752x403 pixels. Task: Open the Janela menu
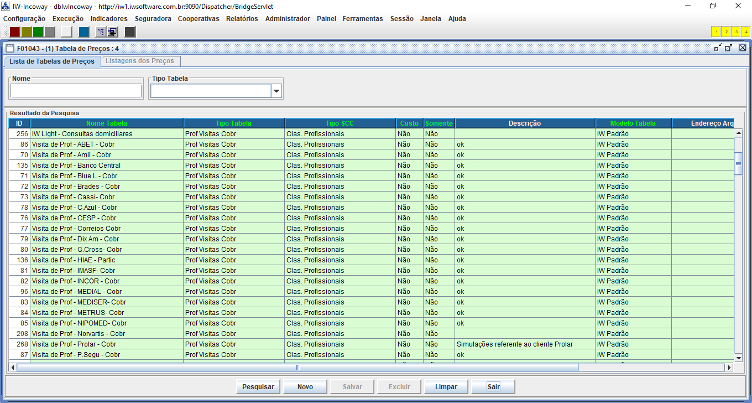pyautogui.click(x=431, y=18)
